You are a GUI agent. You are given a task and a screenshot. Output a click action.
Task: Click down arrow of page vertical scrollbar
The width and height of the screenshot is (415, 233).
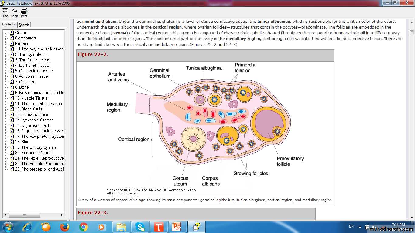pyautogui.click(x=412, y=218)
